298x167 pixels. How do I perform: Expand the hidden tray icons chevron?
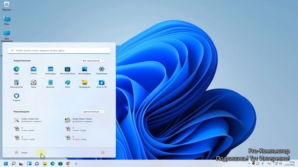(249, 164)
